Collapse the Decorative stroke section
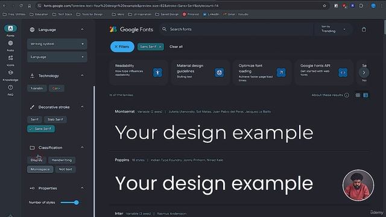Screen dimensions: 386x217 (82, 107)
